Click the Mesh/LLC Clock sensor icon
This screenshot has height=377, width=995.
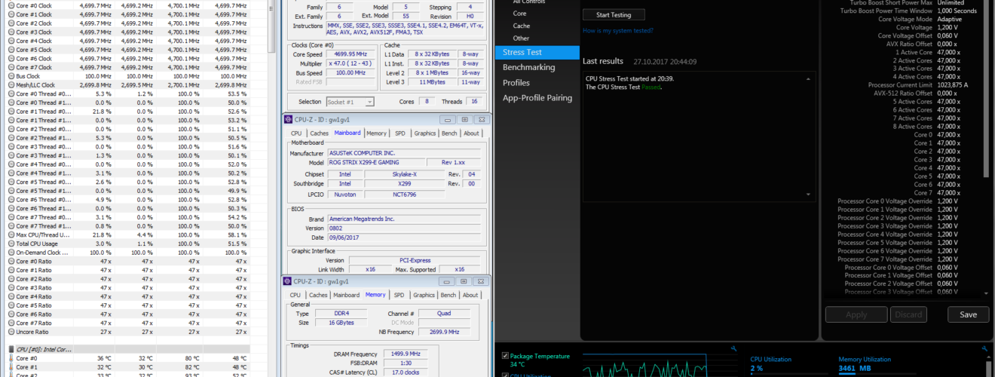pyautogui.click(x=11, y=85)
